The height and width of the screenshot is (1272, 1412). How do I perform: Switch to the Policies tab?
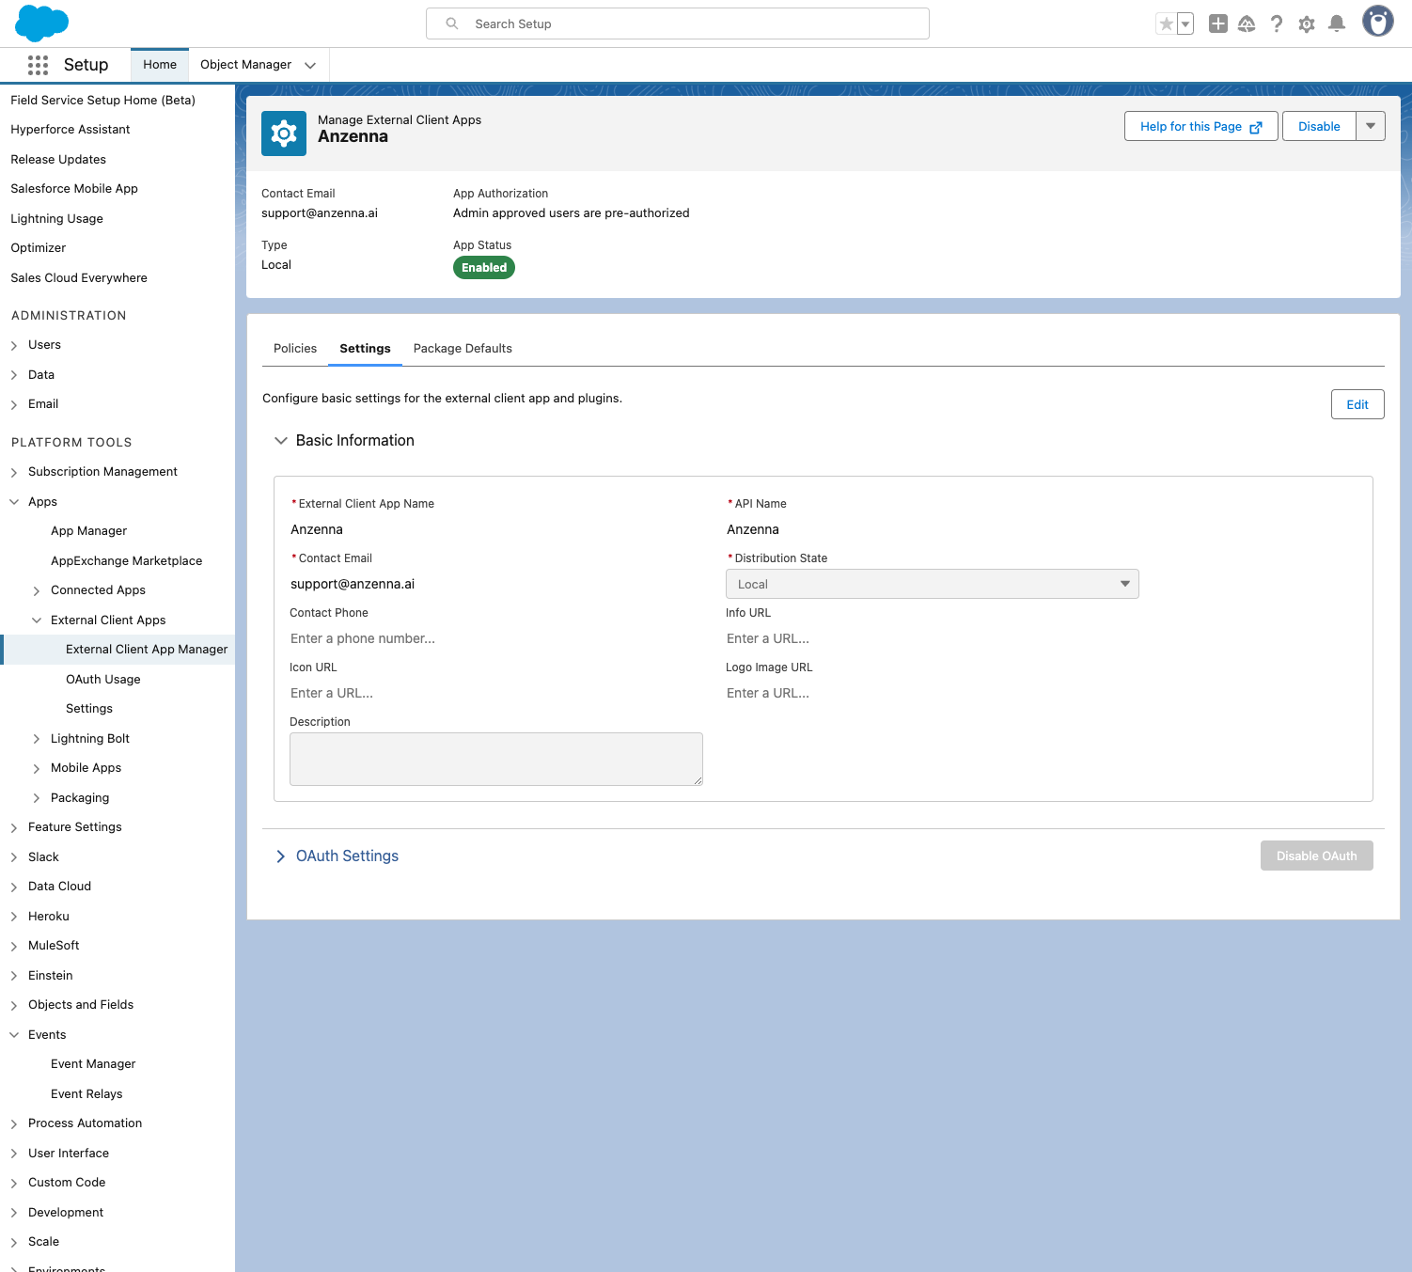pos(295,349)
